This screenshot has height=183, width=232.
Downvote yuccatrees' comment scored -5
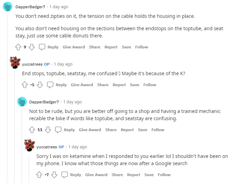[40, 85]
